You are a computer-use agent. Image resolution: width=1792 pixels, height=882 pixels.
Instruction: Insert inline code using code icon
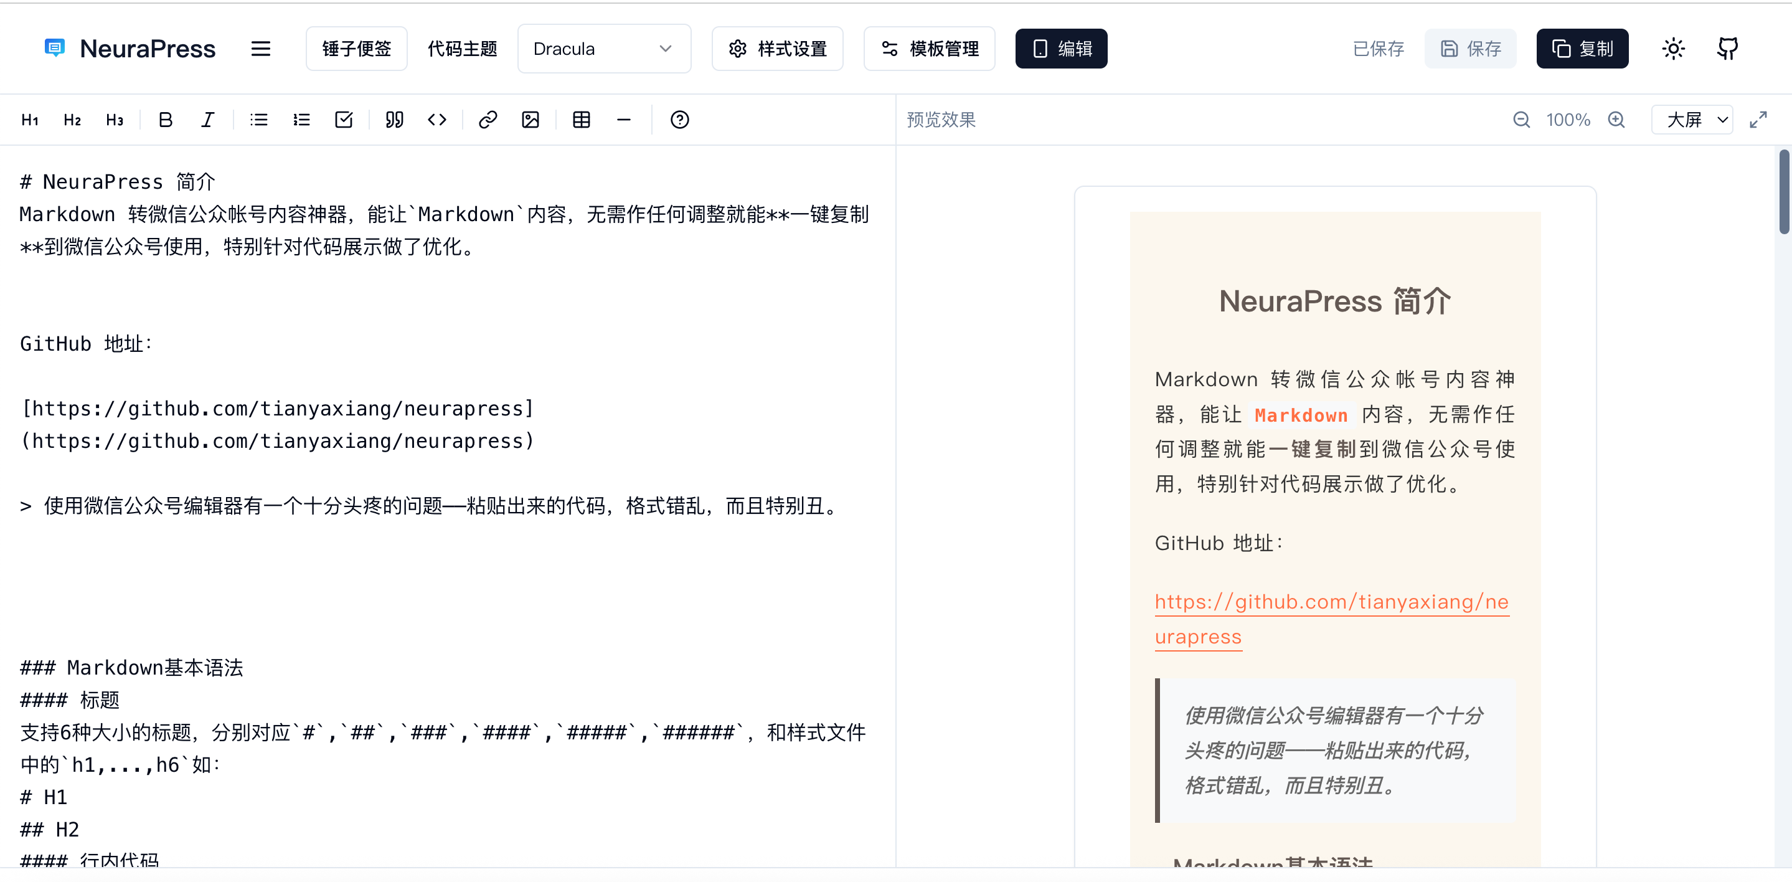[x=437, y=120]
